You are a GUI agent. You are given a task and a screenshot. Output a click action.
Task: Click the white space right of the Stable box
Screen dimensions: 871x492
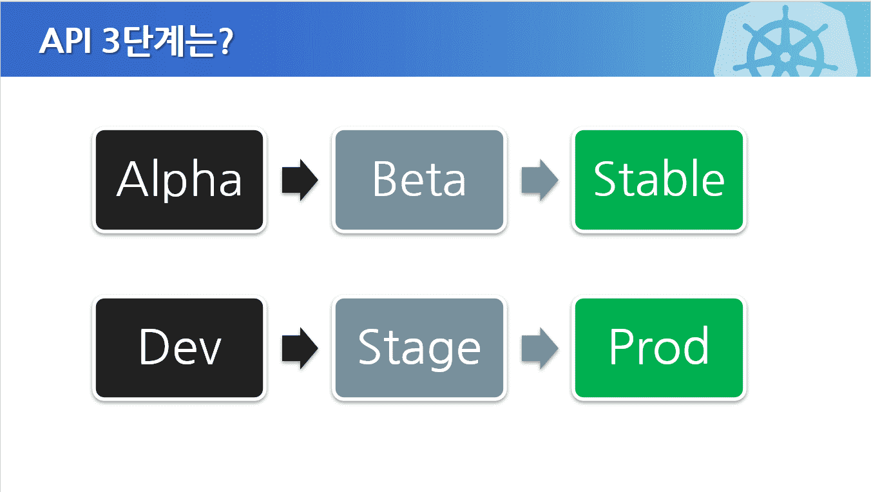click(805, 180)
